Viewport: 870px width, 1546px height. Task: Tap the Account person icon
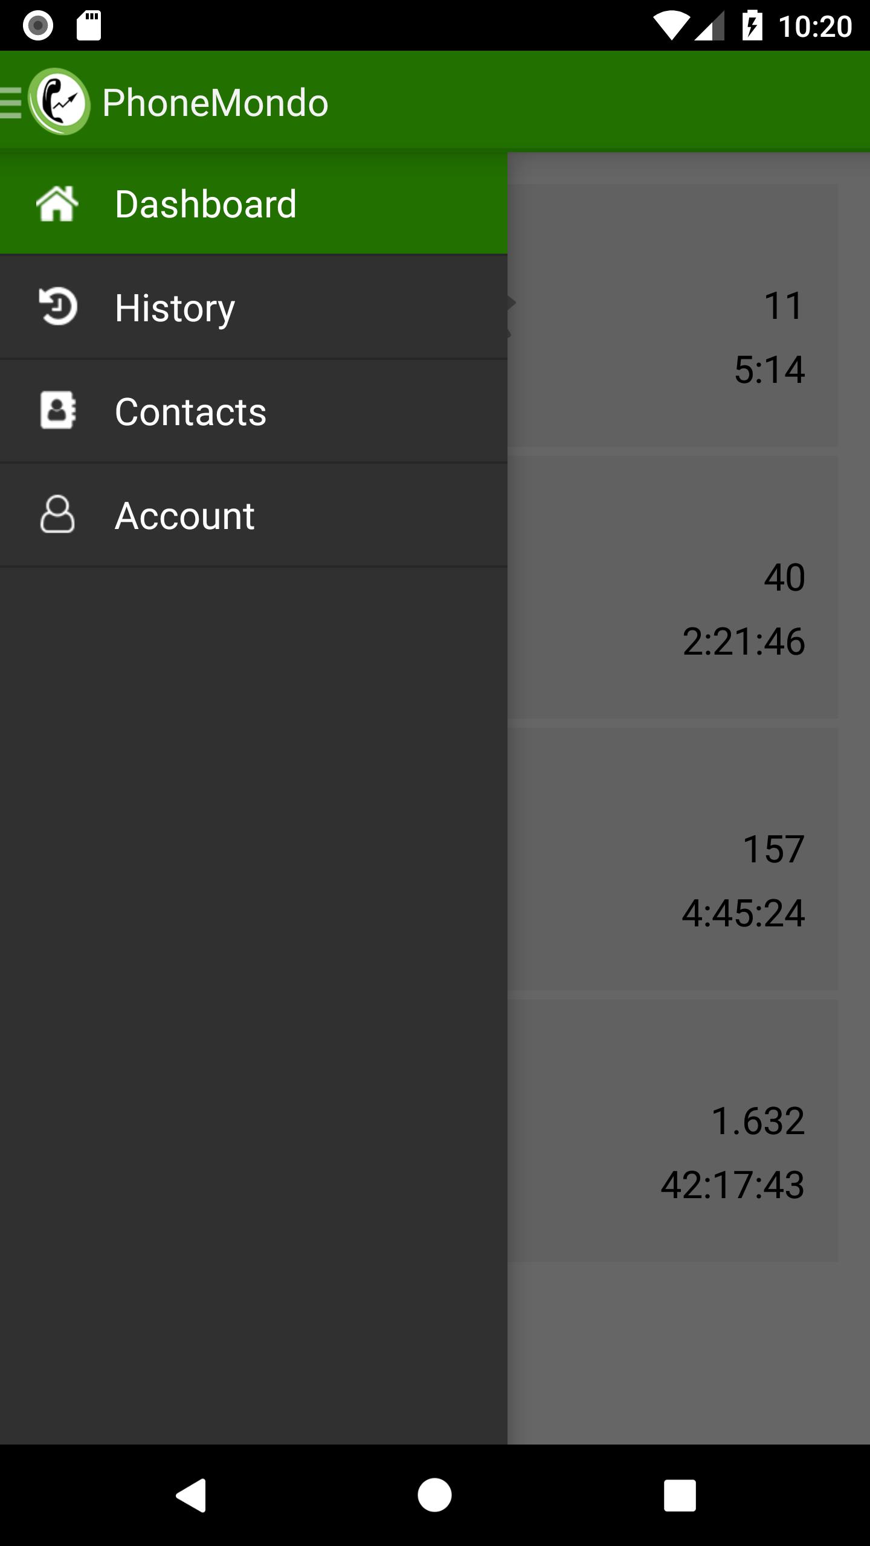coord(57,515)
